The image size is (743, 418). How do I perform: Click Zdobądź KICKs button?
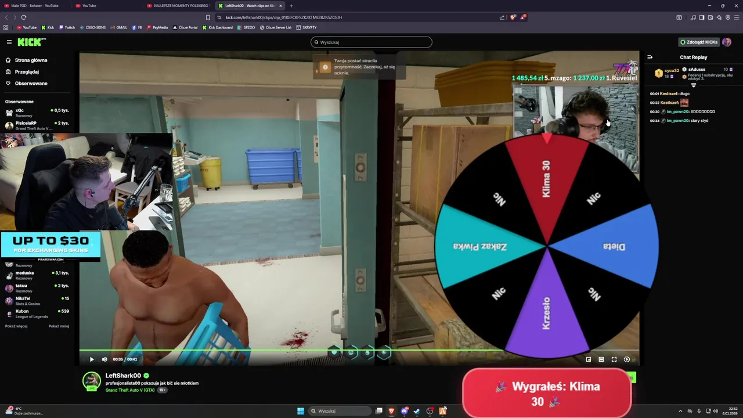699,42
